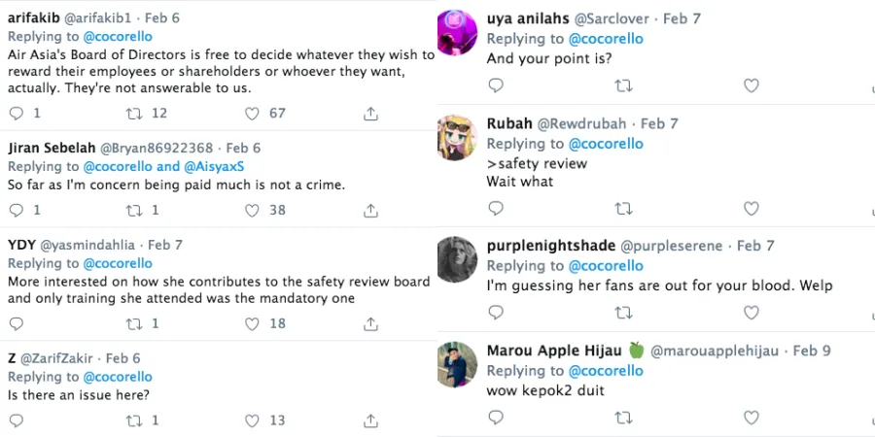This screenshot has height=437, width=875.
Task: Reply to arifakib's tweet
Action: pyautogui.click(x=16, y=114)
